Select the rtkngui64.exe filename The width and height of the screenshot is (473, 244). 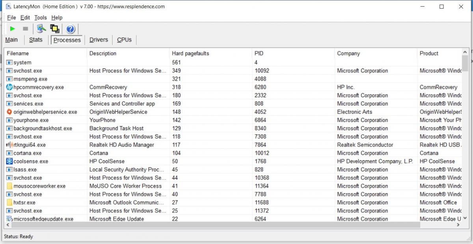(x=30, y=145)
